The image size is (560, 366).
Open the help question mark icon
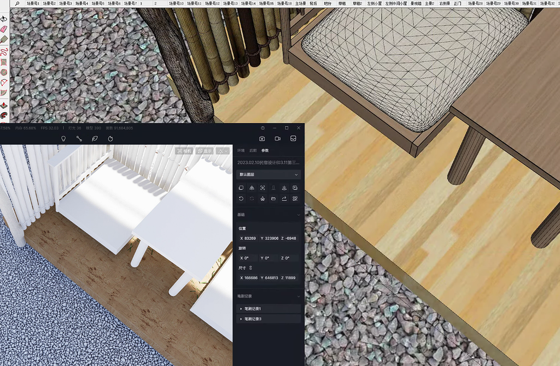pyautogui.click(x=263, y=128)
